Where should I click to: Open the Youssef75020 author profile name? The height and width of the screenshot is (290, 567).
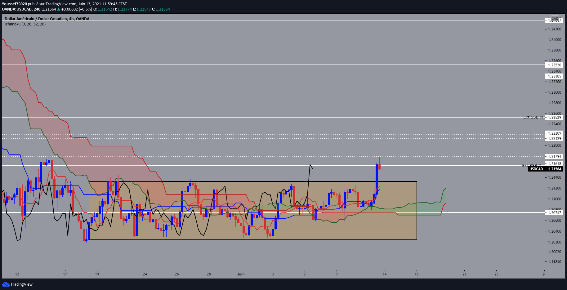(15, 4)
